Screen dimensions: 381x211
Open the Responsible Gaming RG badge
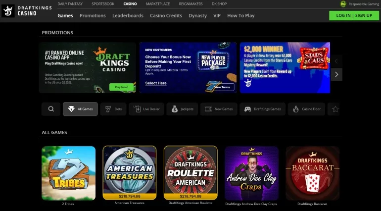[343, 4]
